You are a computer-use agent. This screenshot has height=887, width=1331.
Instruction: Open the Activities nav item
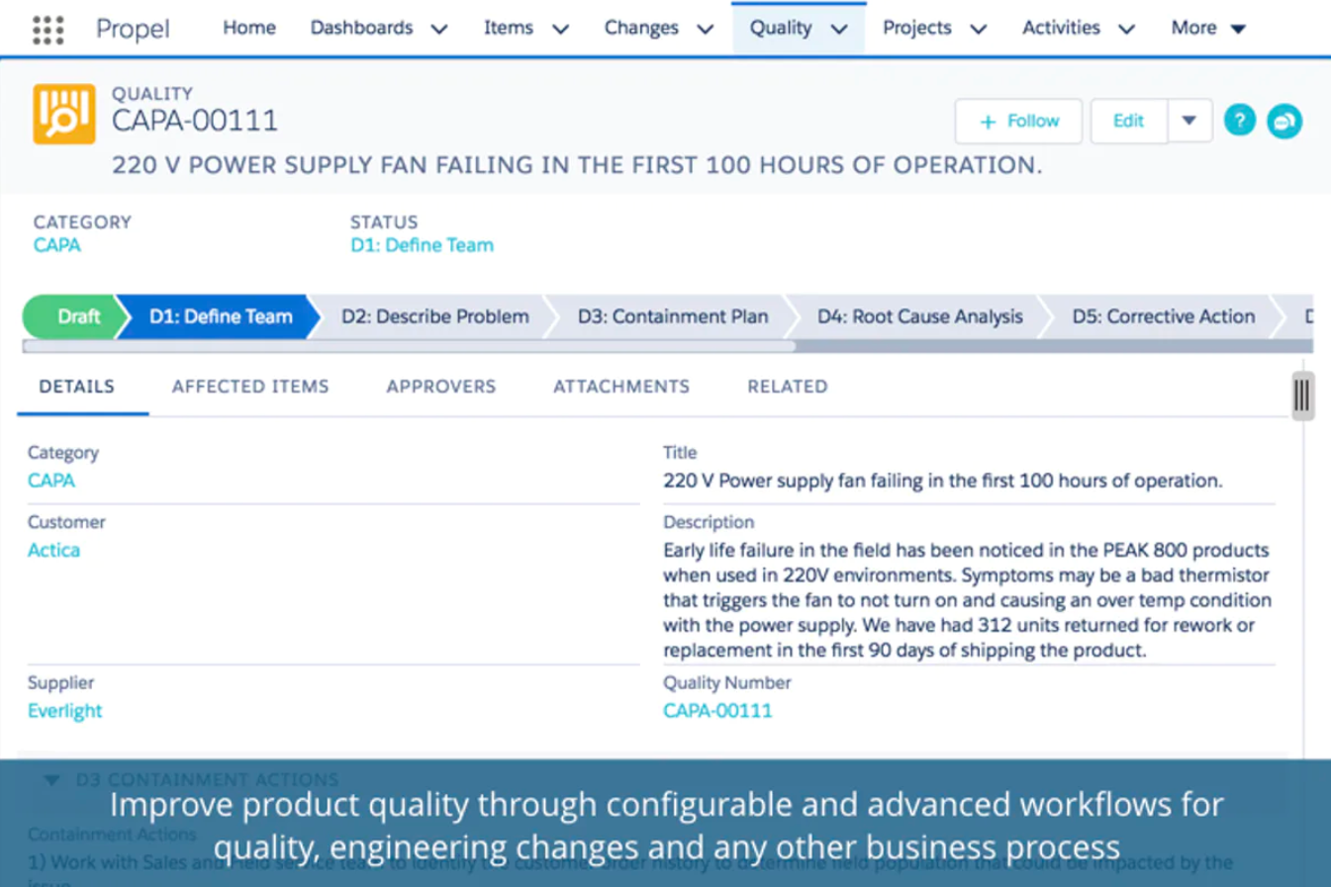click(x=1061, y=28)
